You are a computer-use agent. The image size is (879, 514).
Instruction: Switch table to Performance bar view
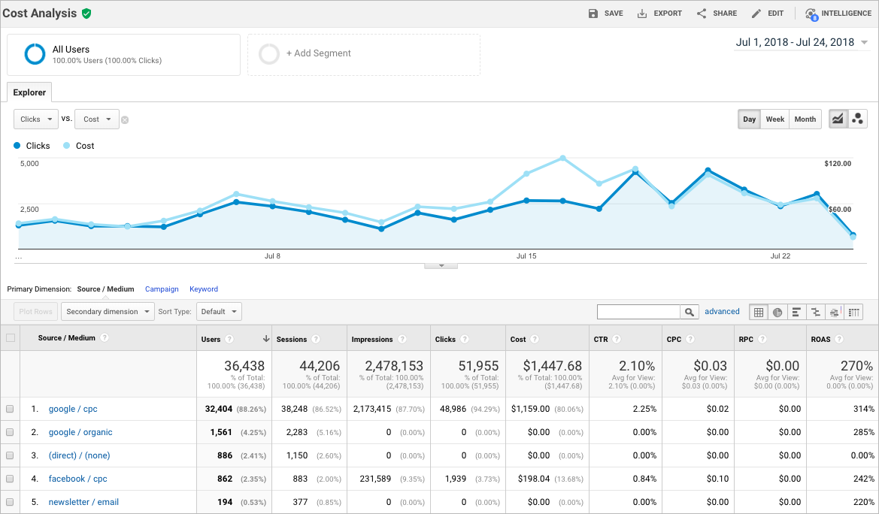[x=796, y=312]
